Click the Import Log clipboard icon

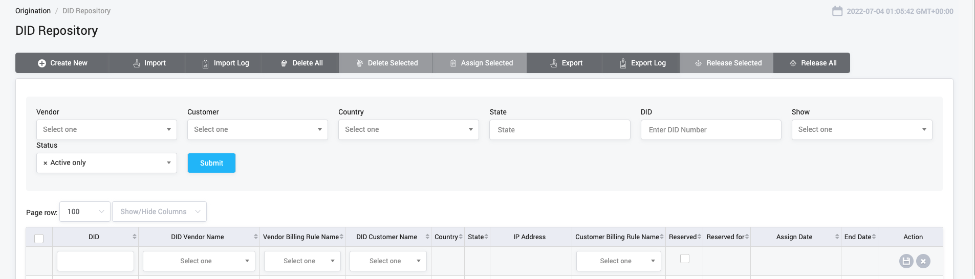[205, 63]
